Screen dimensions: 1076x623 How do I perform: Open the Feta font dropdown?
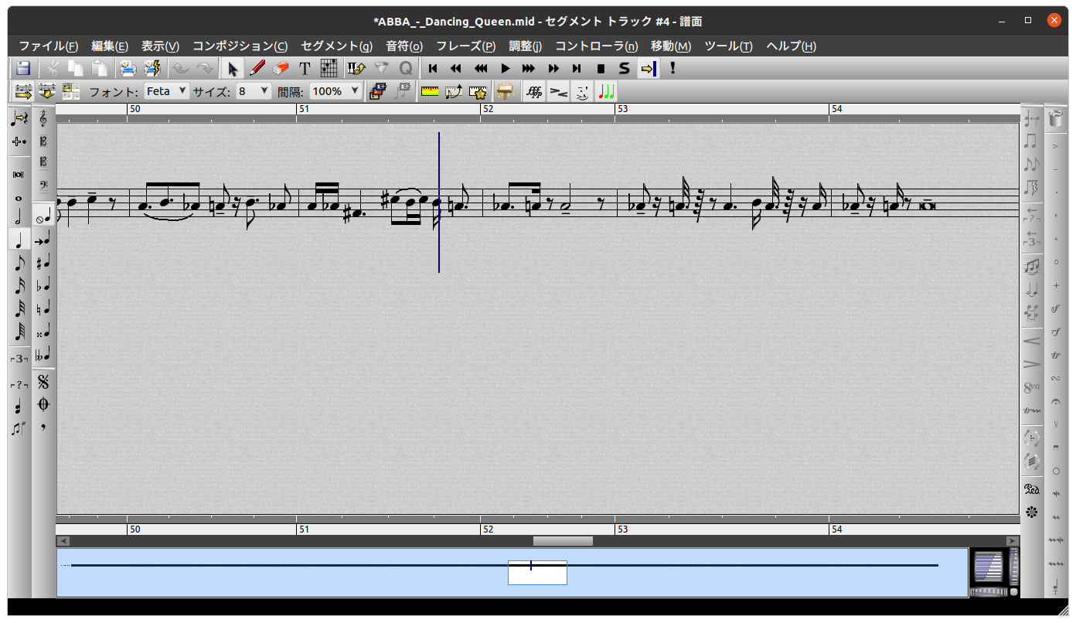coord(166,90)
